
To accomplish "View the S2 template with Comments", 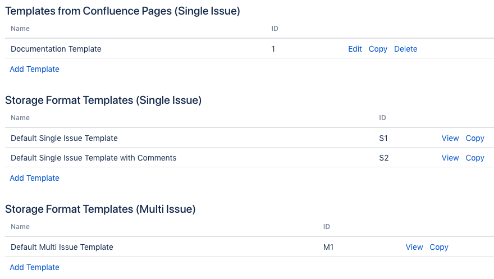I will pos(450,158).
